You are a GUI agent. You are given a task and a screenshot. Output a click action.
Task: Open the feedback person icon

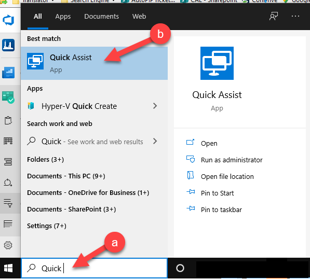[274, 16]
